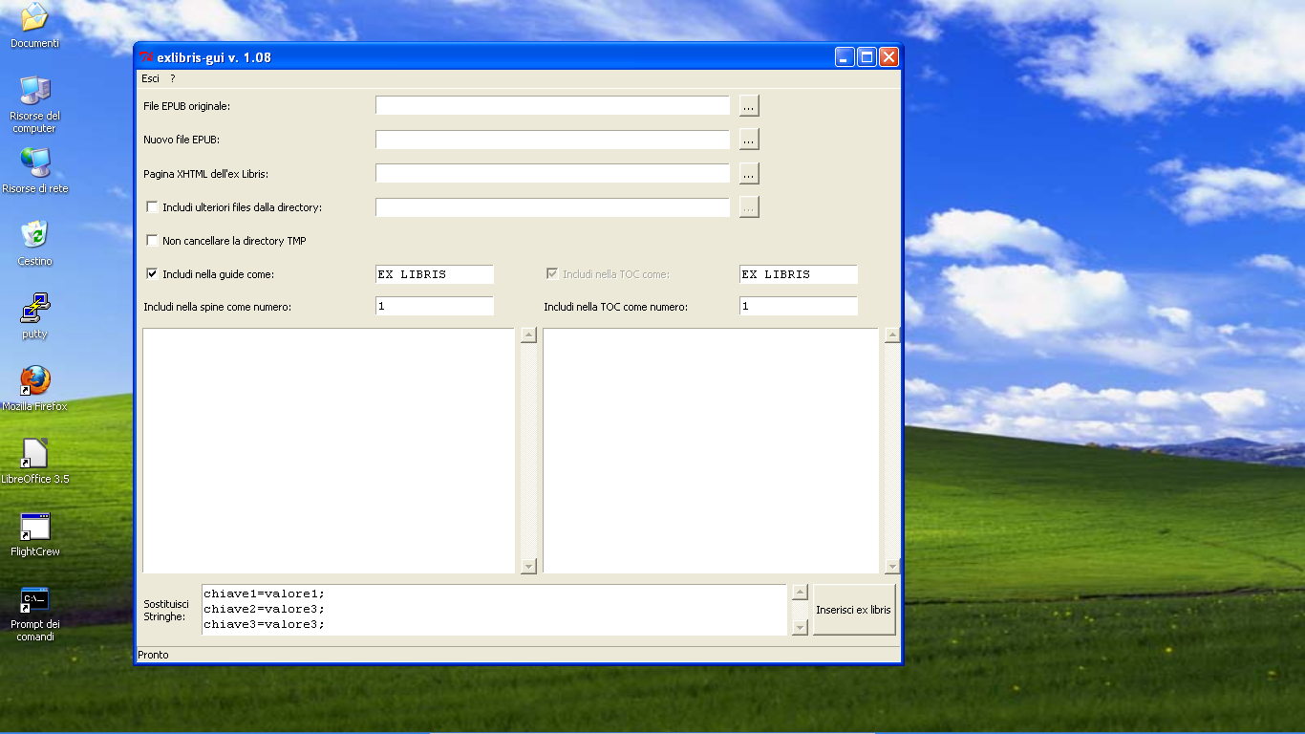This screenshot has height=734, width=1305.
Task: Select the Prompt dei comandi desktop shortcut
Action: click(34, 614)
